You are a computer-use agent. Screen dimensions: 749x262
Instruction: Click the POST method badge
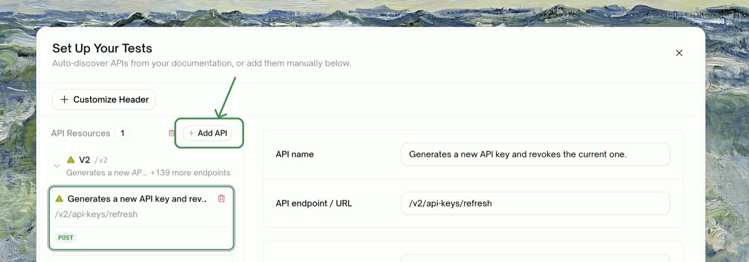[x=66, y=238]
